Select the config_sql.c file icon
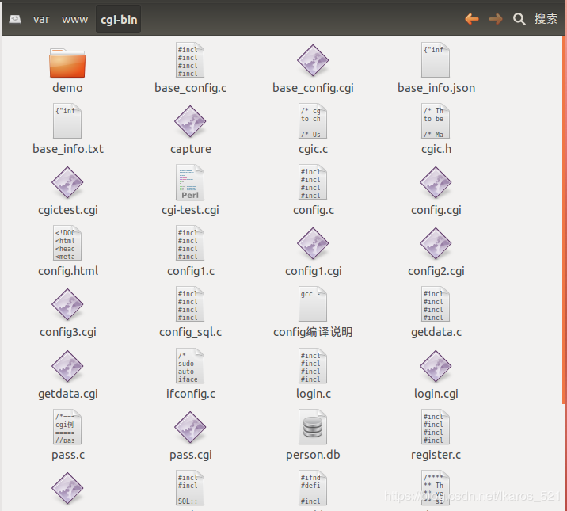This screenshot has height=511, width=567. click(x=190, y=304)
